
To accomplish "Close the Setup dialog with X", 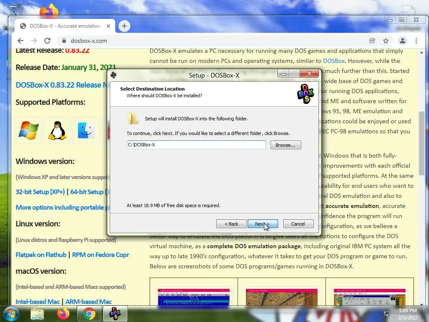I will (309, 73).
